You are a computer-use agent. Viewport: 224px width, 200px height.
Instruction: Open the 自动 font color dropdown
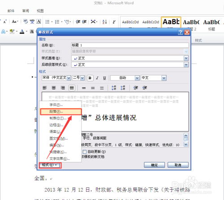click(x=137, y=78)
